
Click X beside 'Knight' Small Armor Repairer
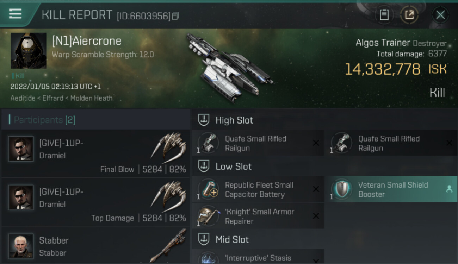click(316, 216)
